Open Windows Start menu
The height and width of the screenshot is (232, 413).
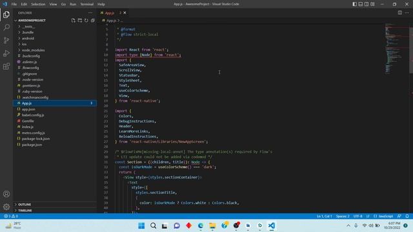coord(141,226)
